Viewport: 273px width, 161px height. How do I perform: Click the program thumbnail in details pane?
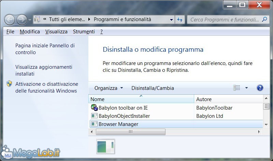tap(105, 146)
